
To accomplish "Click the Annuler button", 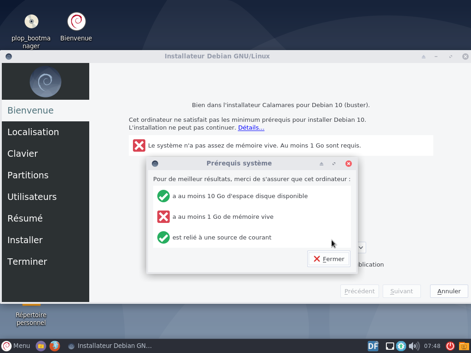I will click(x=449, y=291).
